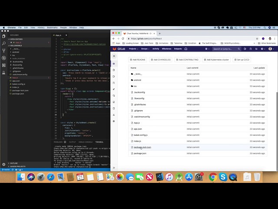Open Source Control view in VS Code
Viewport: 278px width, 209px height.
pyautogui.click(x=4, y=51)
